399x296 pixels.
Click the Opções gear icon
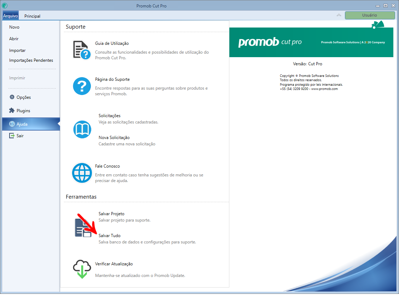pos(12,97)
